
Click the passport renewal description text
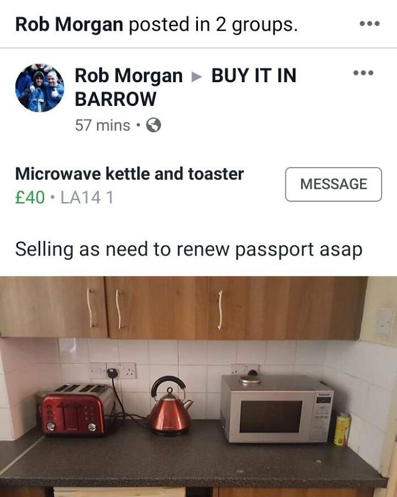tap(189, 249)
